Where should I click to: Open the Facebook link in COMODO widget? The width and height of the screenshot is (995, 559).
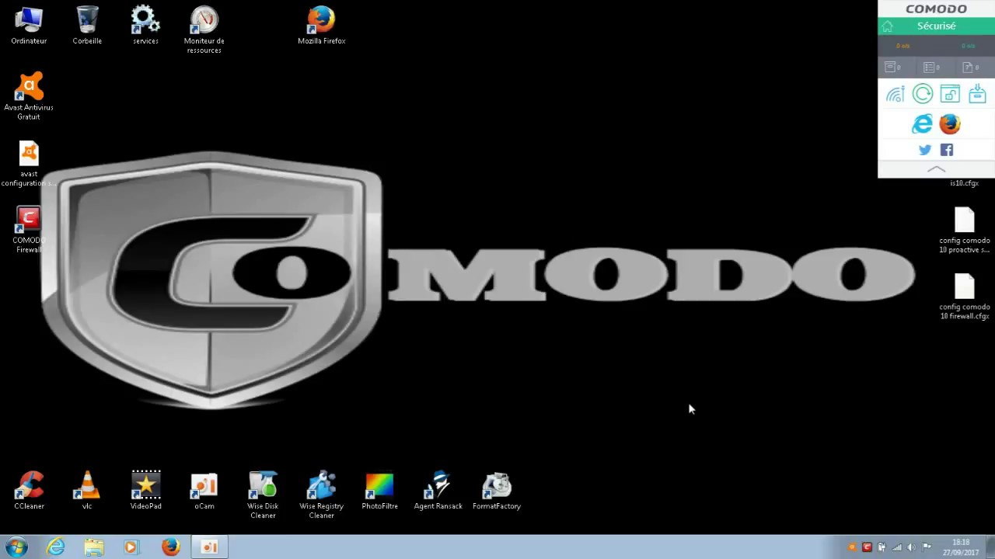tap(947, 150)
